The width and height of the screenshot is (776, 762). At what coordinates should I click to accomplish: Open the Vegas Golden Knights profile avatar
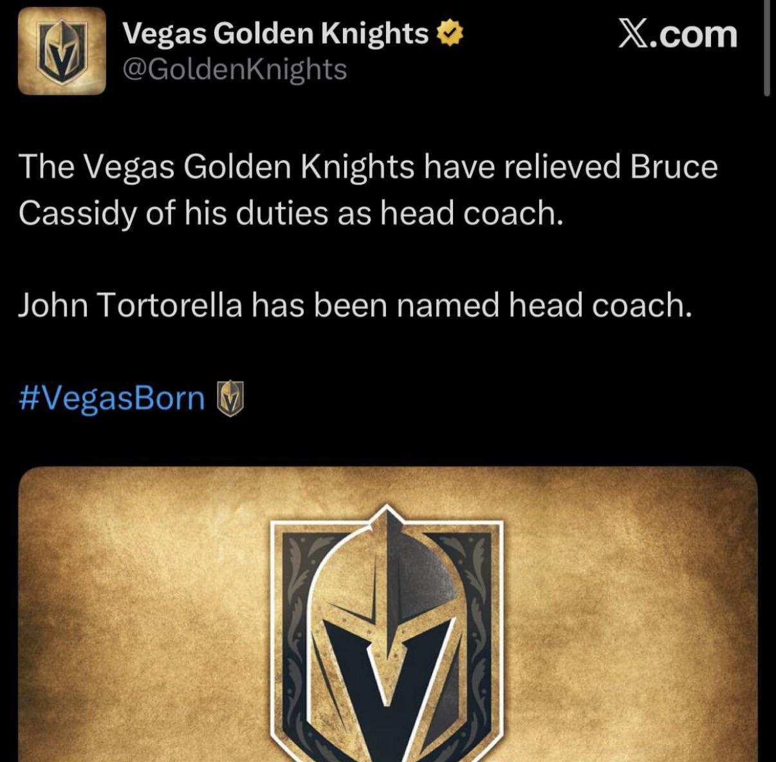[x=62, y=51]
